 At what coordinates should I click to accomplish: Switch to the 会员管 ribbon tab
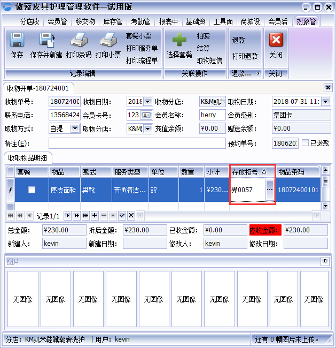(x=57, y=21)
